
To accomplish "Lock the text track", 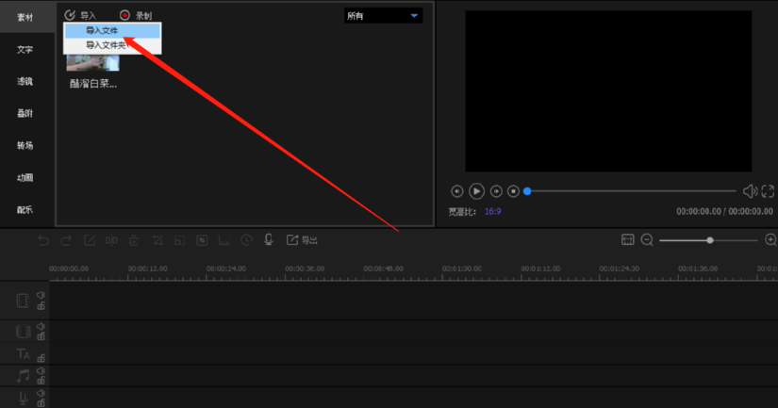I will tap(41, 358).
